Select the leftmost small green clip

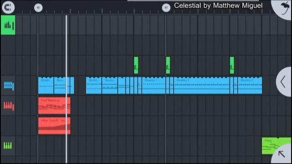(x=136, y=65)
